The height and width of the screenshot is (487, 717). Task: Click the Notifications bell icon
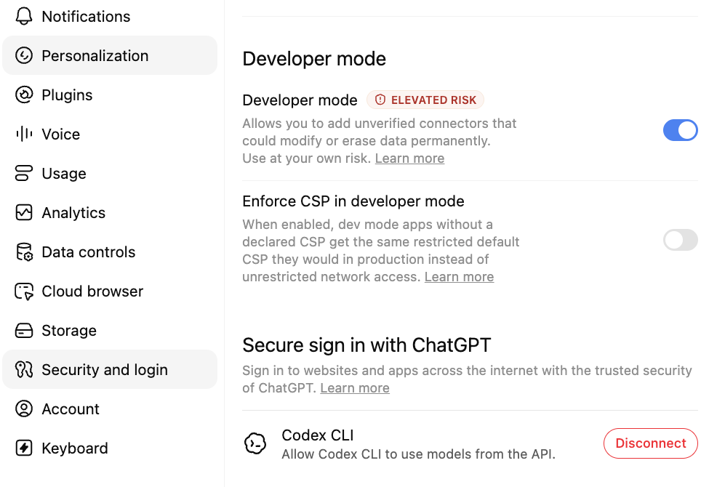[x=24, y=17]
